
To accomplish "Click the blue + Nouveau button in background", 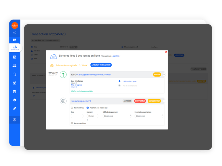I will [179, 55].
